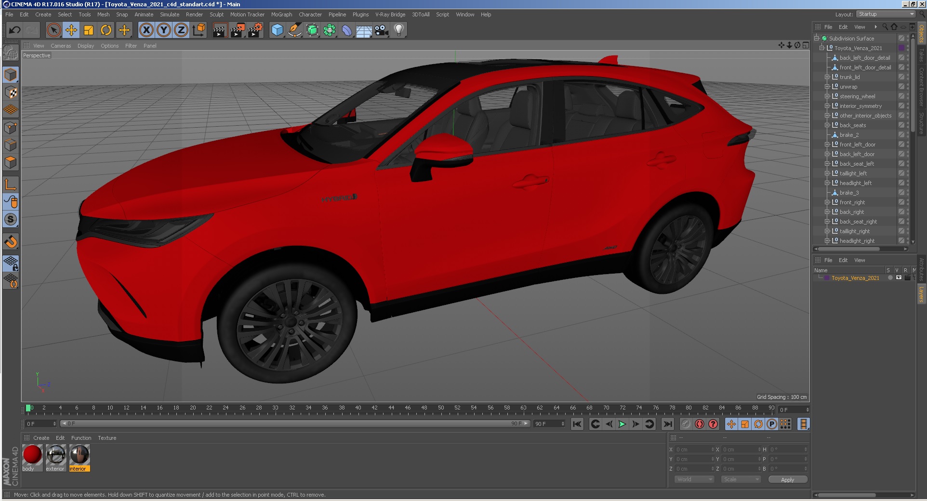This screenshot has height=501, width=927.
Task: Click Make Editable icon in left palette
Action: [x=11, y=52]
